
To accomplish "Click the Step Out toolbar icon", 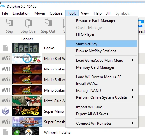I will pyautogui.click(x=48, y=22).
